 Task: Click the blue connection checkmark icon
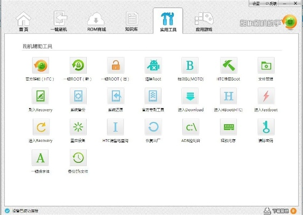tap(7, 211)
